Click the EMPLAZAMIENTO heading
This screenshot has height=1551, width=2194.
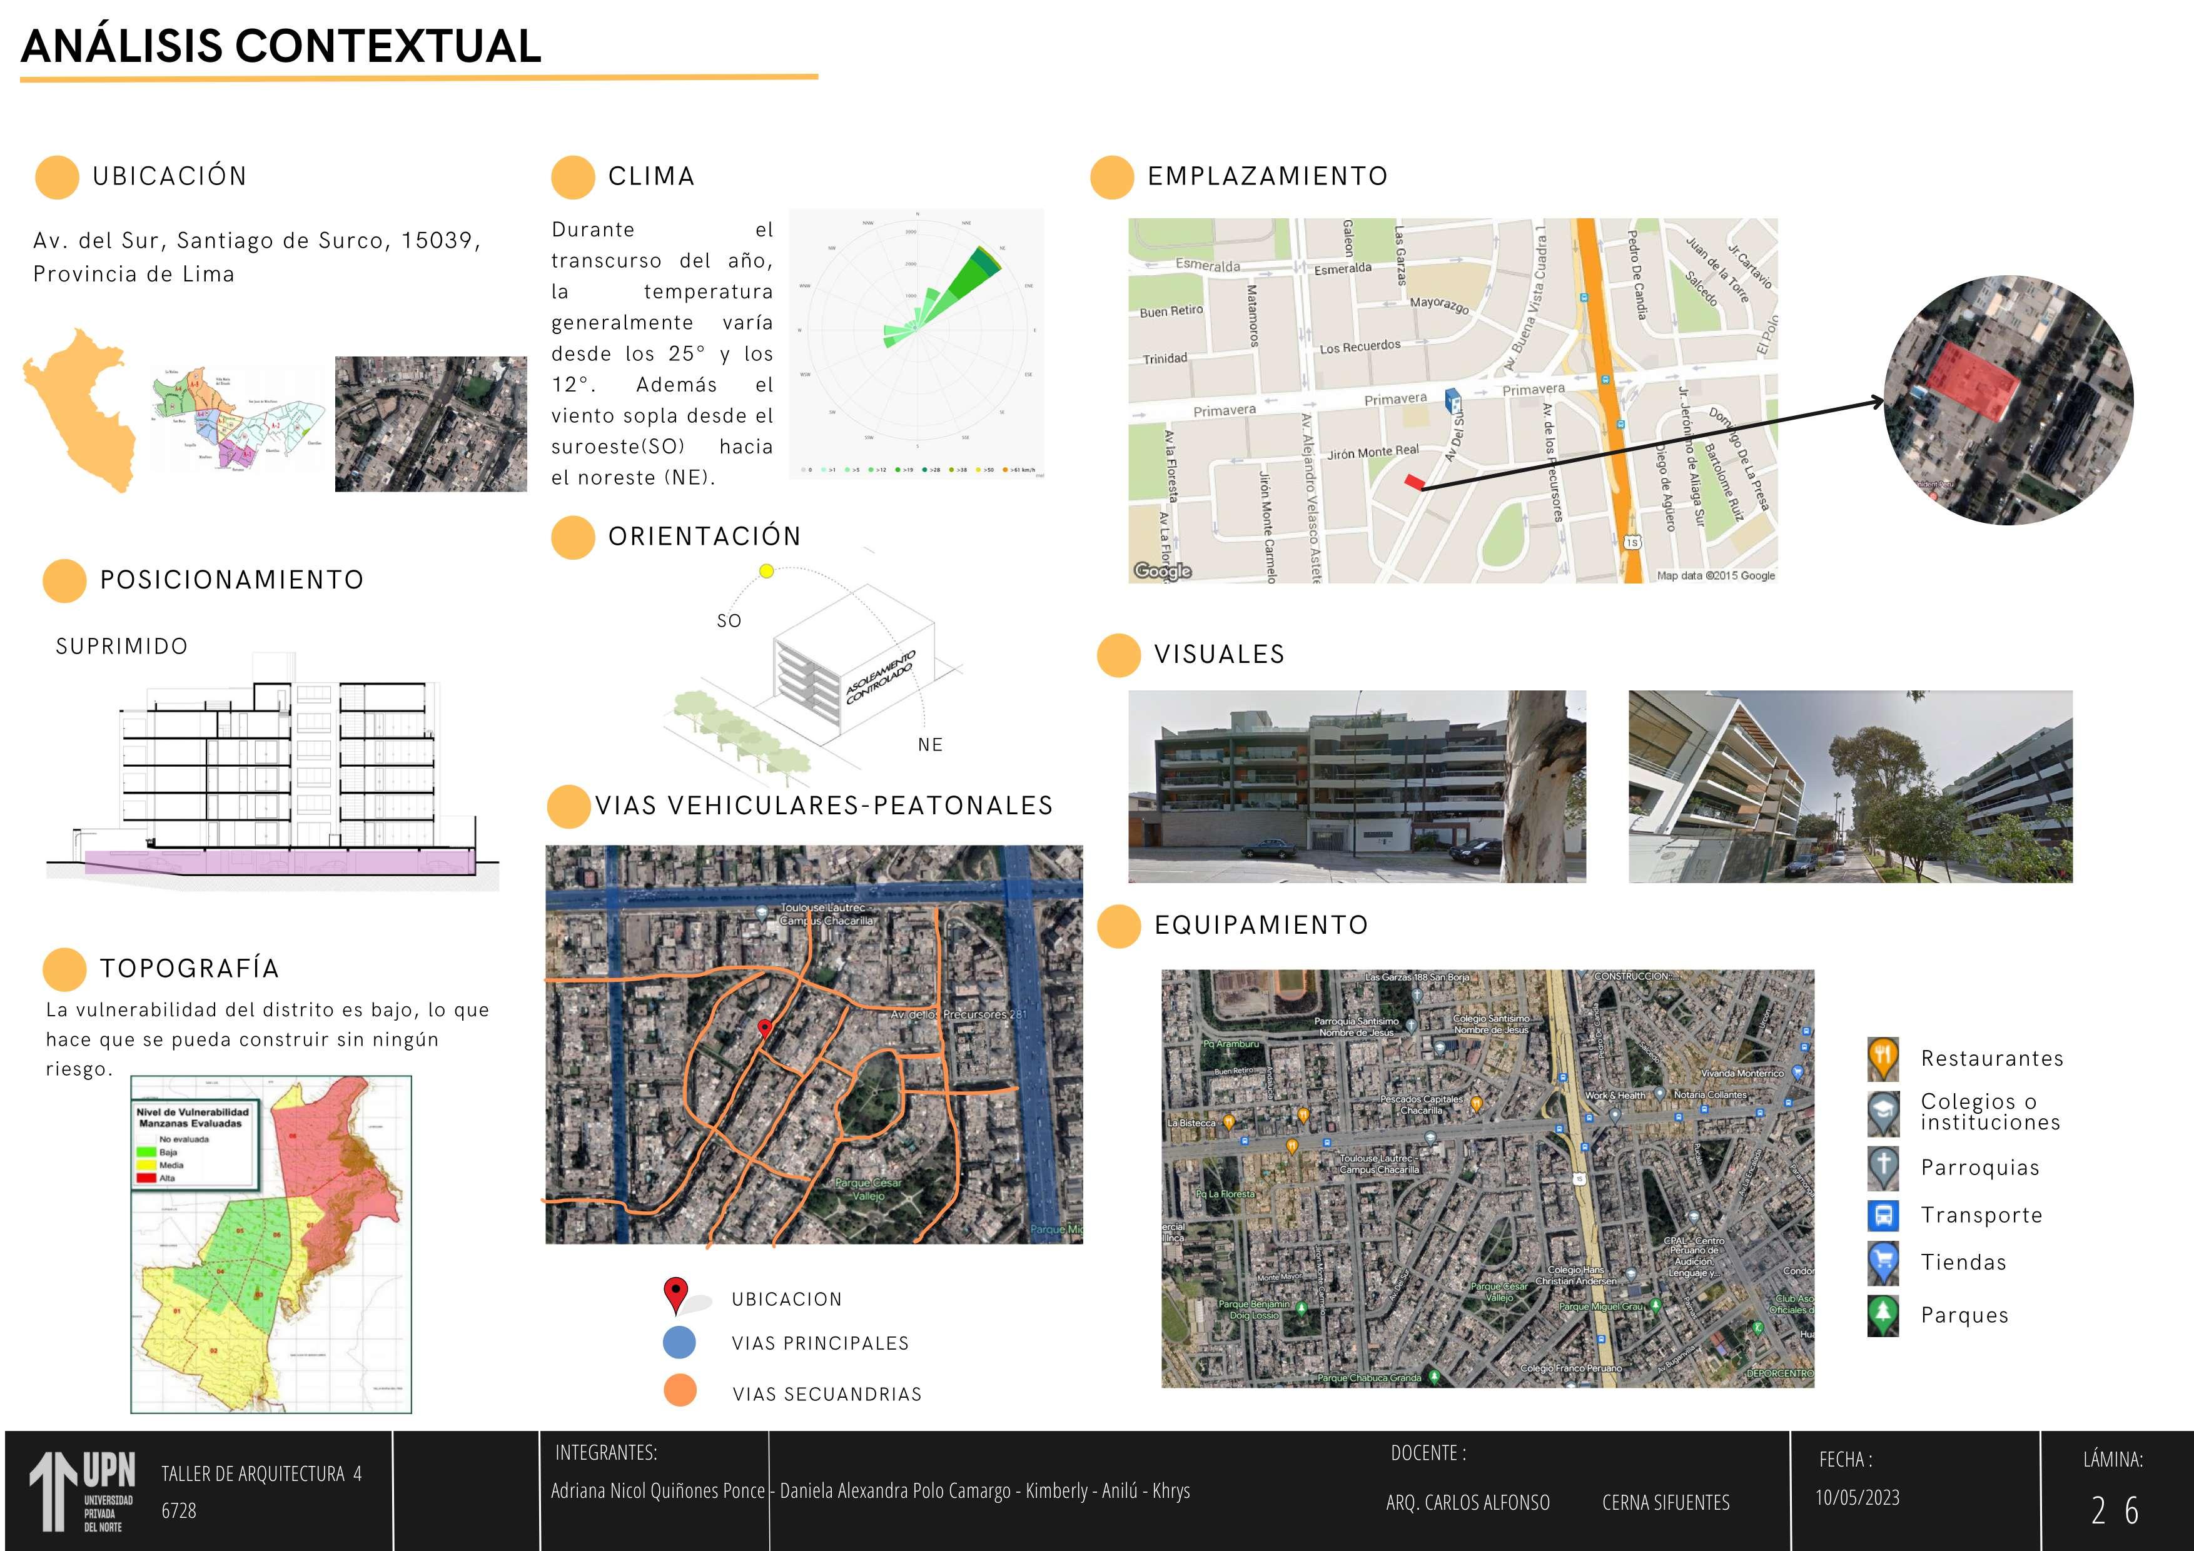click(x=1267, y=177)
